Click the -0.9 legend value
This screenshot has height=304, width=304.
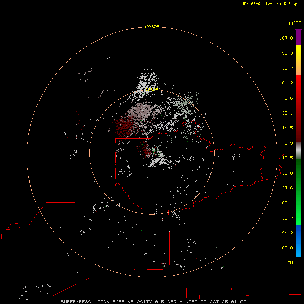pos(287,143)
